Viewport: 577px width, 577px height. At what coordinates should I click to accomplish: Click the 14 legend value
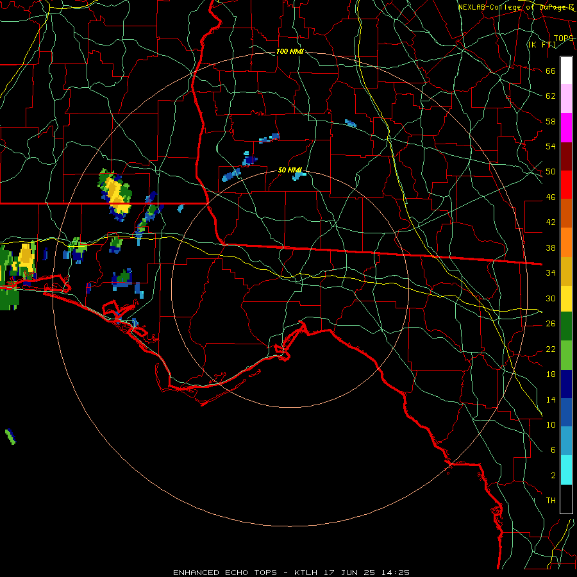coord(551,399)
